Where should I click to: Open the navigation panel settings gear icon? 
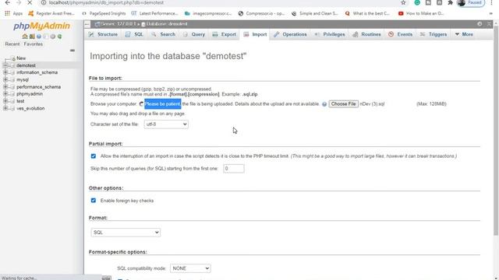[x=53, y=37]
